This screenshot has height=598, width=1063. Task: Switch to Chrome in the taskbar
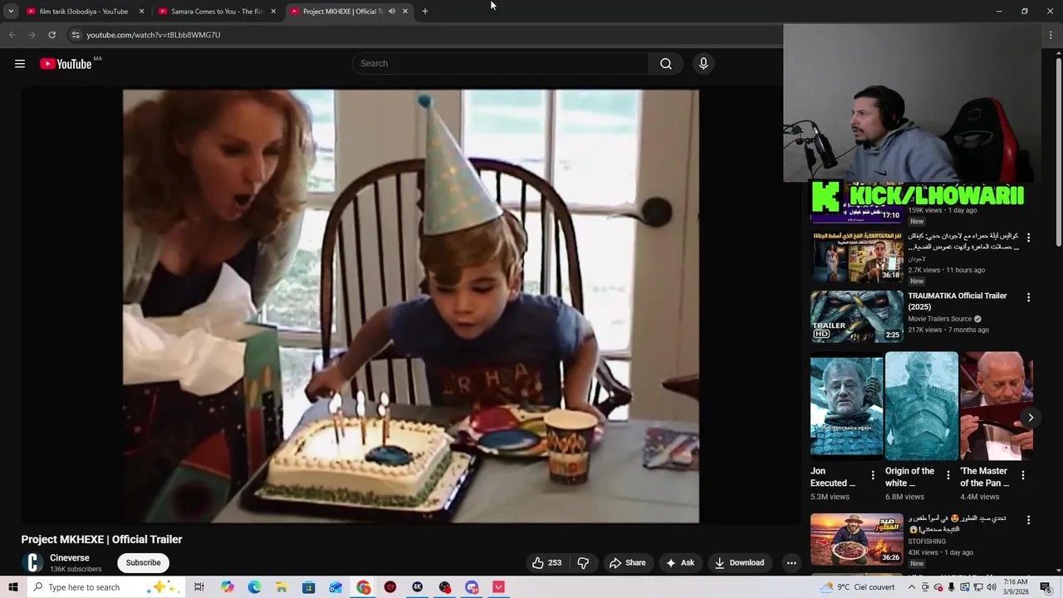point(364,587)
